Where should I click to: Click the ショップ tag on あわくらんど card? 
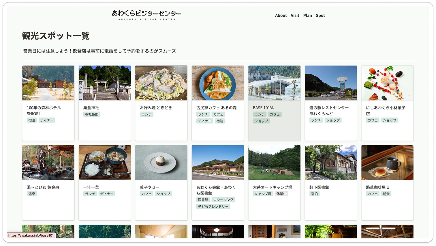tap(333, 120)
